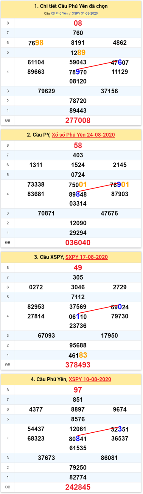
Task: Click the number 4862
Action: point(120,43)
